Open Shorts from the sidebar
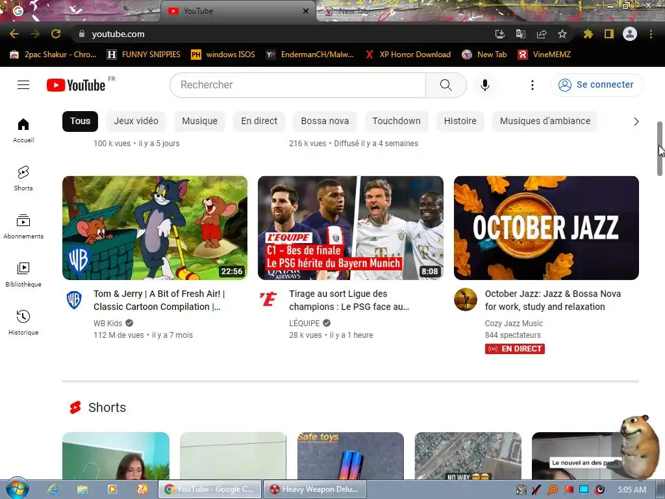Screen dimensions: 665x499 point(23,178)
